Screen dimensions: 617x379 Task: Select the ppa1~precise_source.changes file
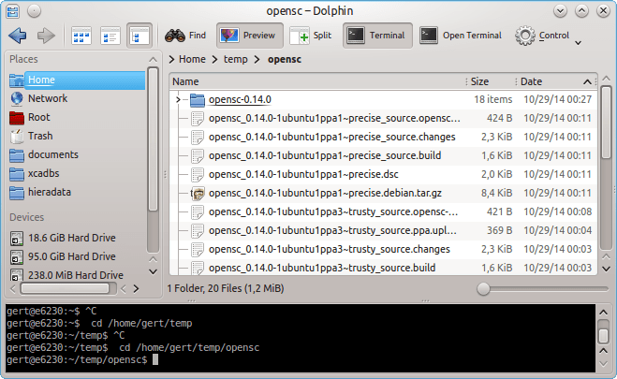331,138
